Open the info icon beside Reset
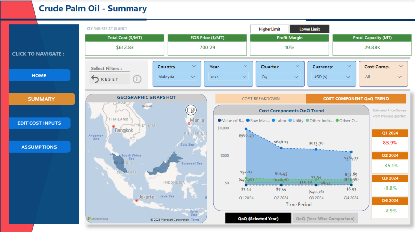The height and width of the screenshot is (232, 415). click(x=137, y=79)
